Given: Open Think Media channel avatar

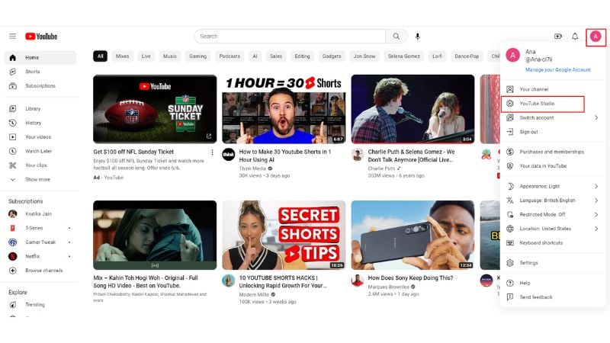Looking at the screenshot, I should (228, 155).
